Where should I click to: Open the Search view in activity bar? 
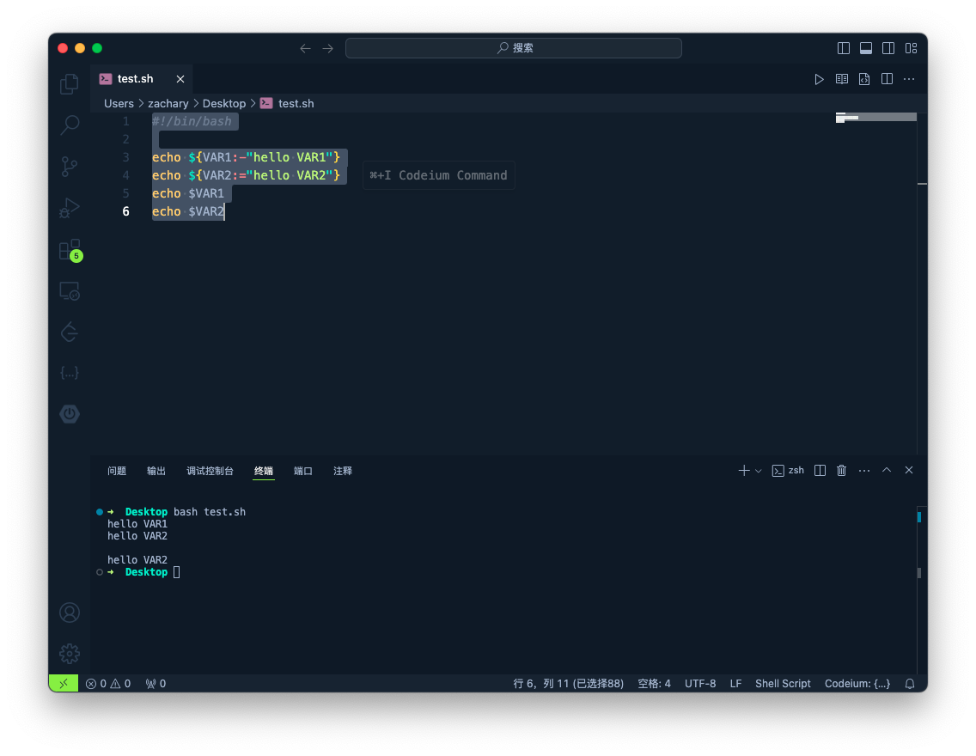69,125
